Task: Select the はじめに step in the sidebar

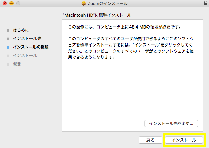Action: point(21,30)
